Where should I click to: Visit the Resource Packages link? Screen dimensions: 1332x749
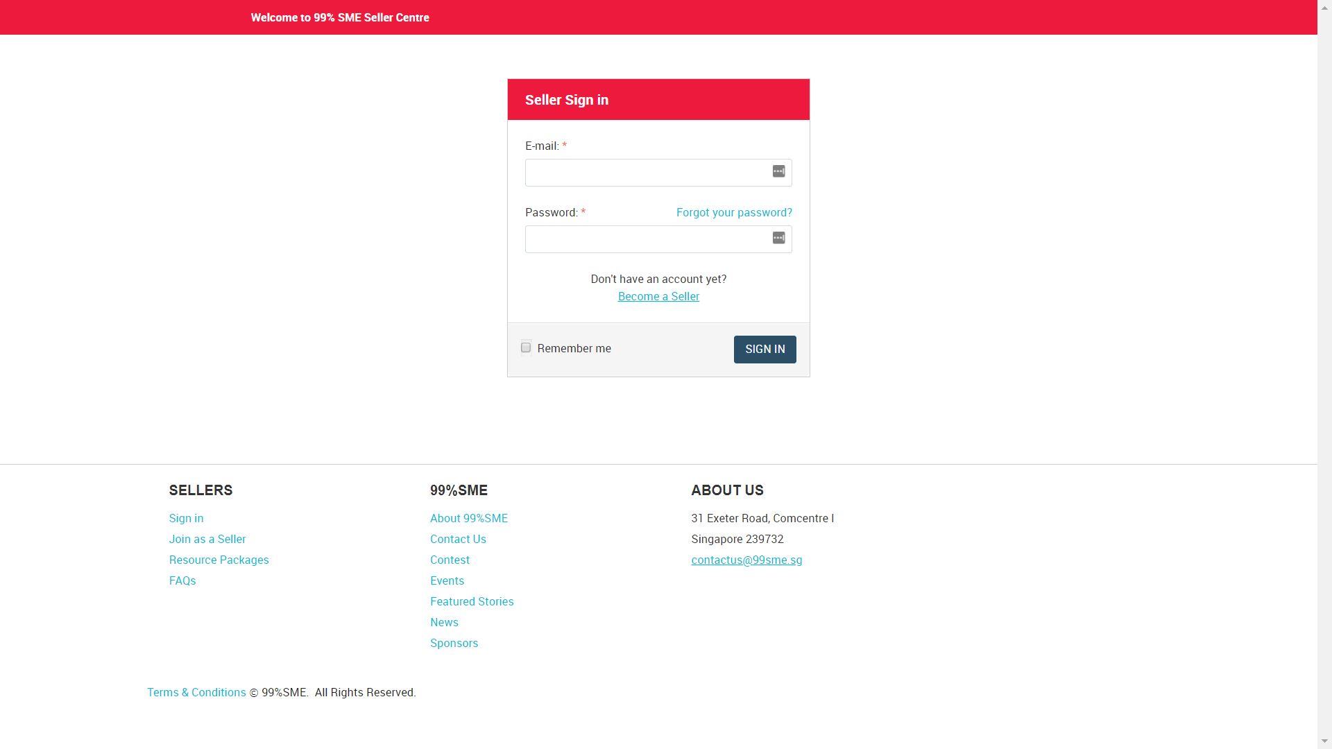point(219,560)
